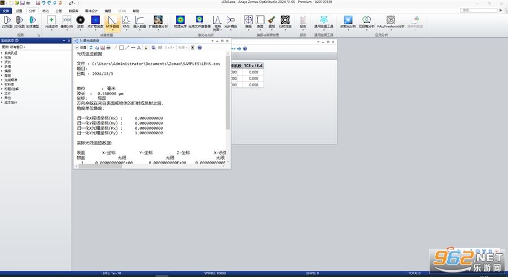Open the RMS analysis

[x=126, y=23]
